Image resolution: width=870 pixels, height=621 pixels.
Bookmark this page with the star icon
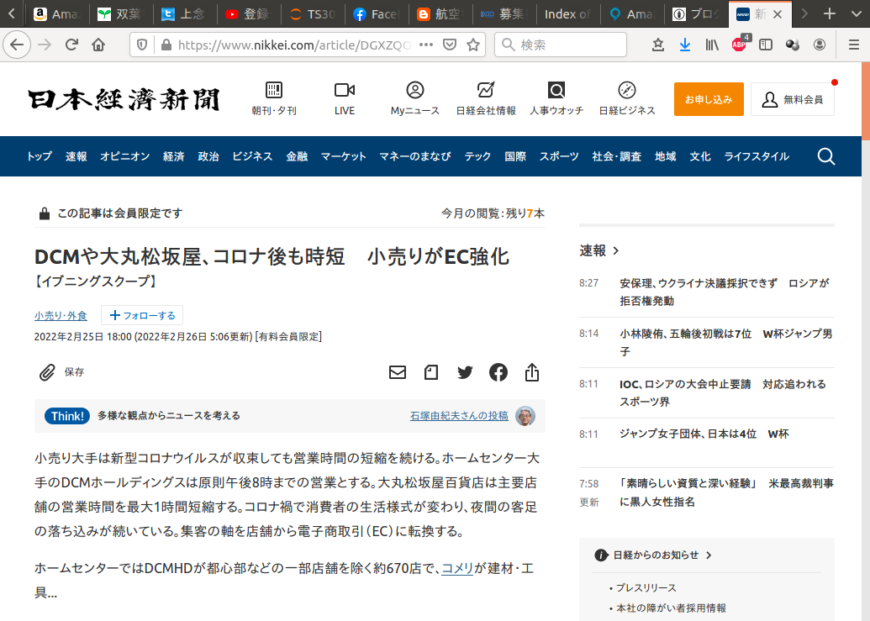(472, 45)
